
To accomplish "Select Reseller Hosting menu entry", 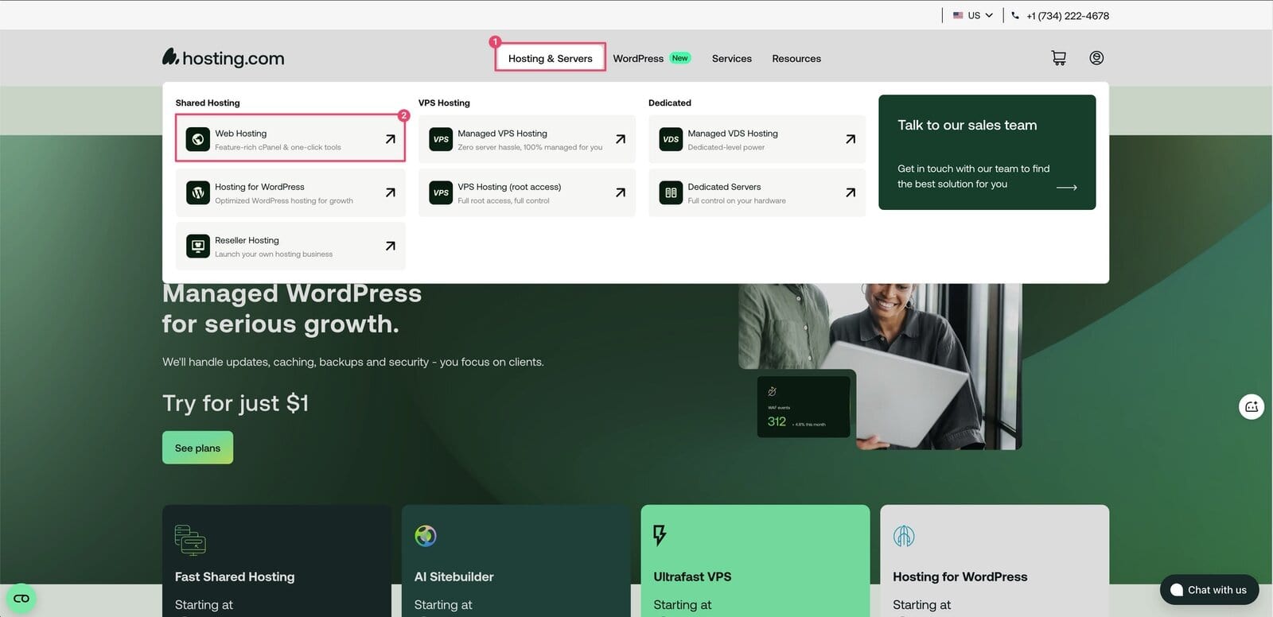I will pyautogui.click(x=290, y=246).
